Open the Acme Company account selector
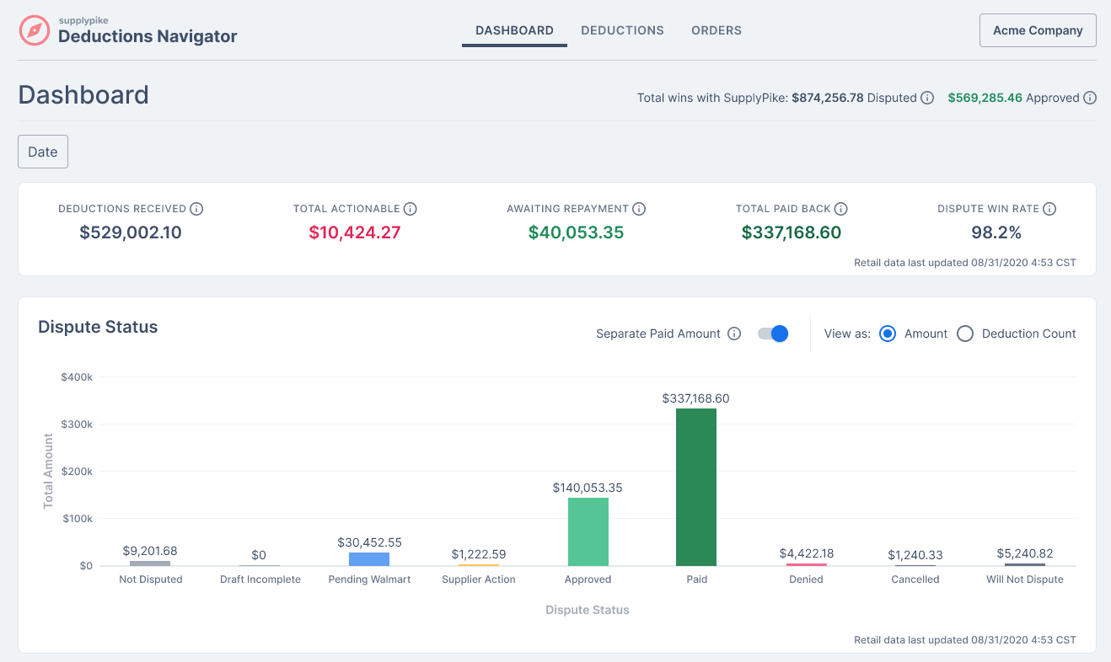The height and width of the screenshot is (662, 1111). (x=1038, y=30)
